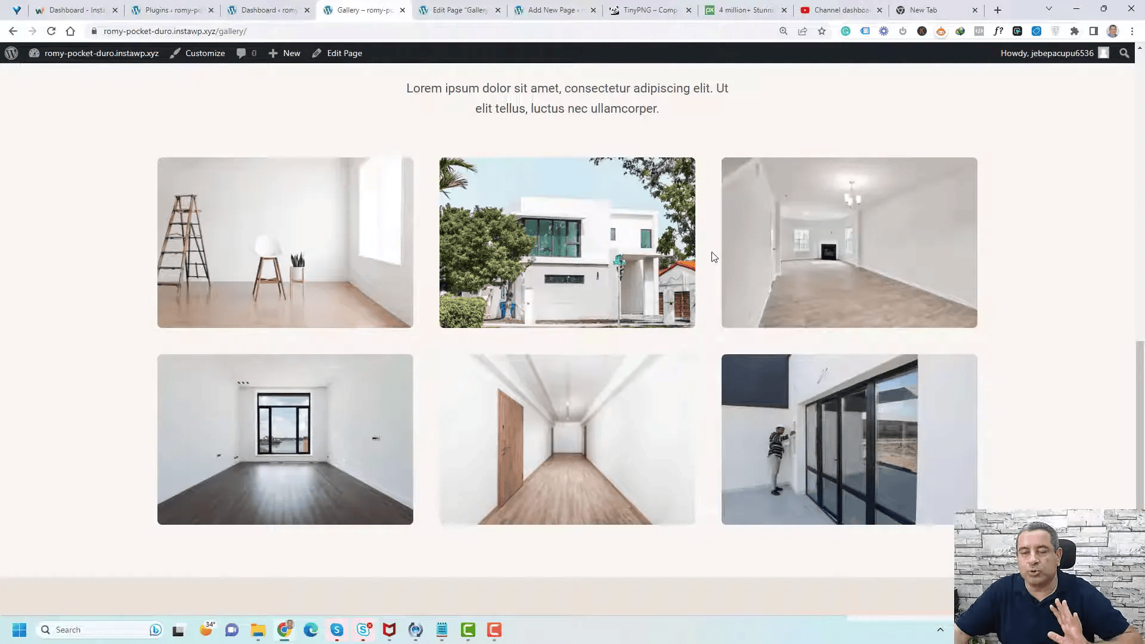Click the orange robot extension icon
This screenshot has width=1145, height=644.
tap(941, 31)
